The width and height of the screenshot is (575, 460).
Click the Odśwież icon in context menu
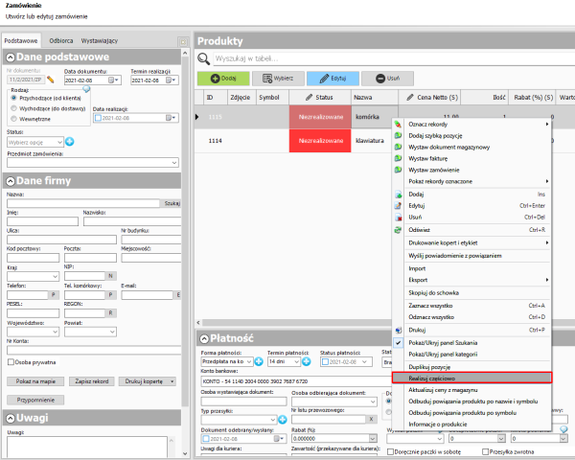[x=398, y=230]
